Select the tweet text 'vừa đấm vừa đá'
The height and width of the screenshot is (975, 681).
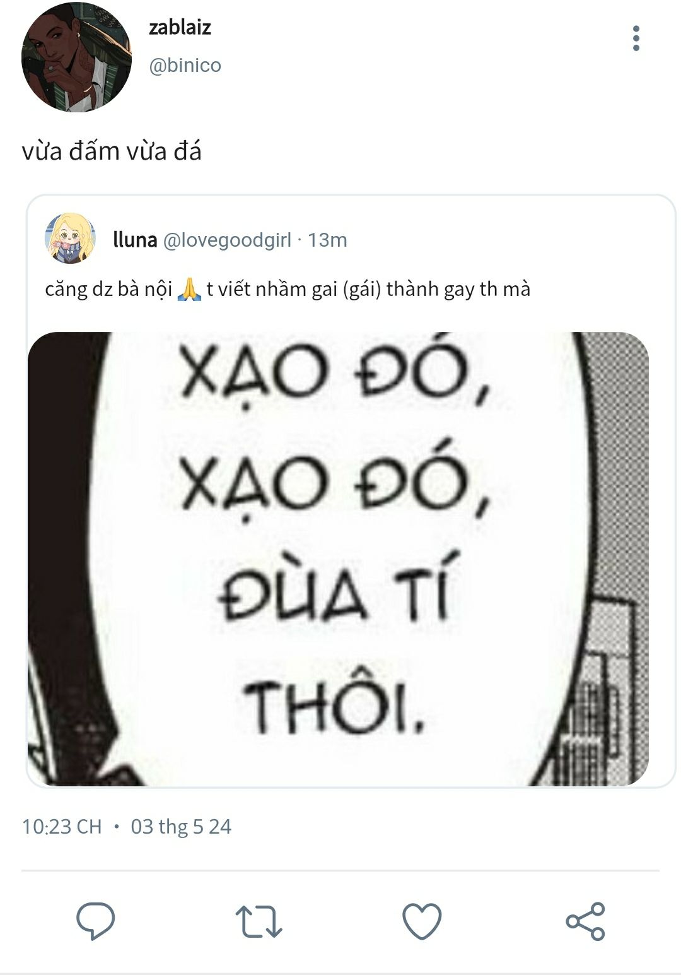[x=112, y=151]
